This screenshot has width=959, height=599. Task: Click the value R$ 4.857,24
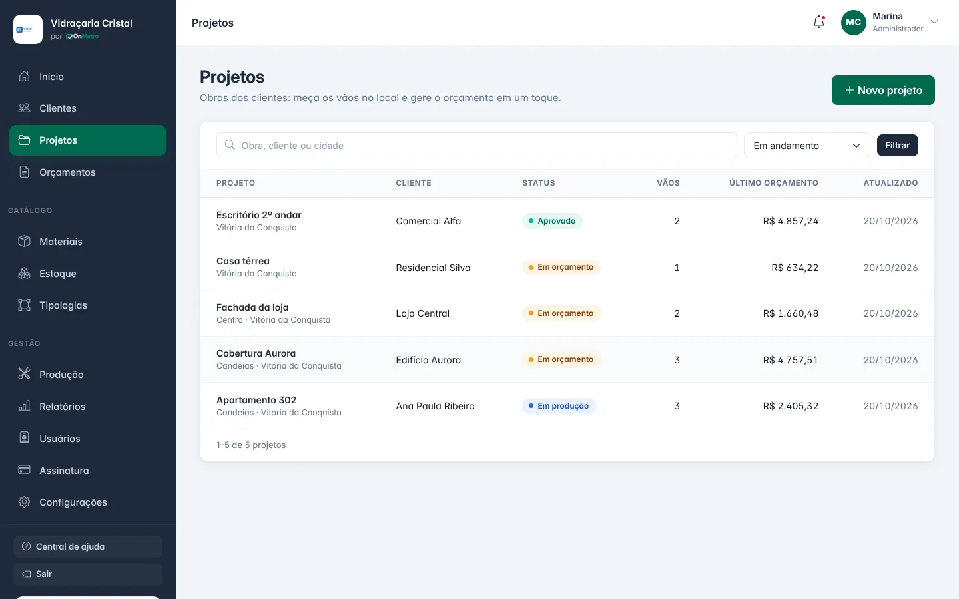pos(791,221)
